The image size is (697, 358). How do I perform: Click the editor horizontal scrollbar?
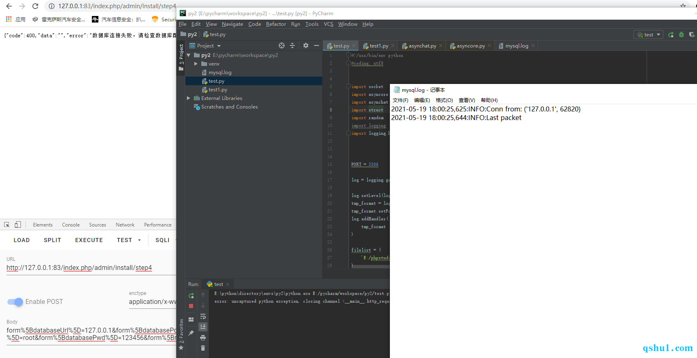[x=370, y=266]
